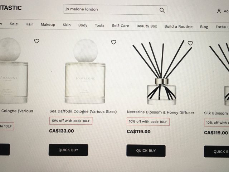Toggle wishlist heart on leftmost cologne
Image resolution: width=229 pixels, height=172 pixels.
coord(36,41)
